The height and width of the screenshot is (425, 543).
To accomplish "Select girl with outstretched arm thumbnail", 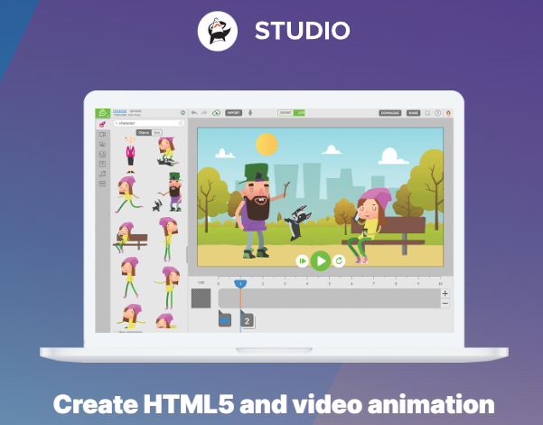I will 168,288.
